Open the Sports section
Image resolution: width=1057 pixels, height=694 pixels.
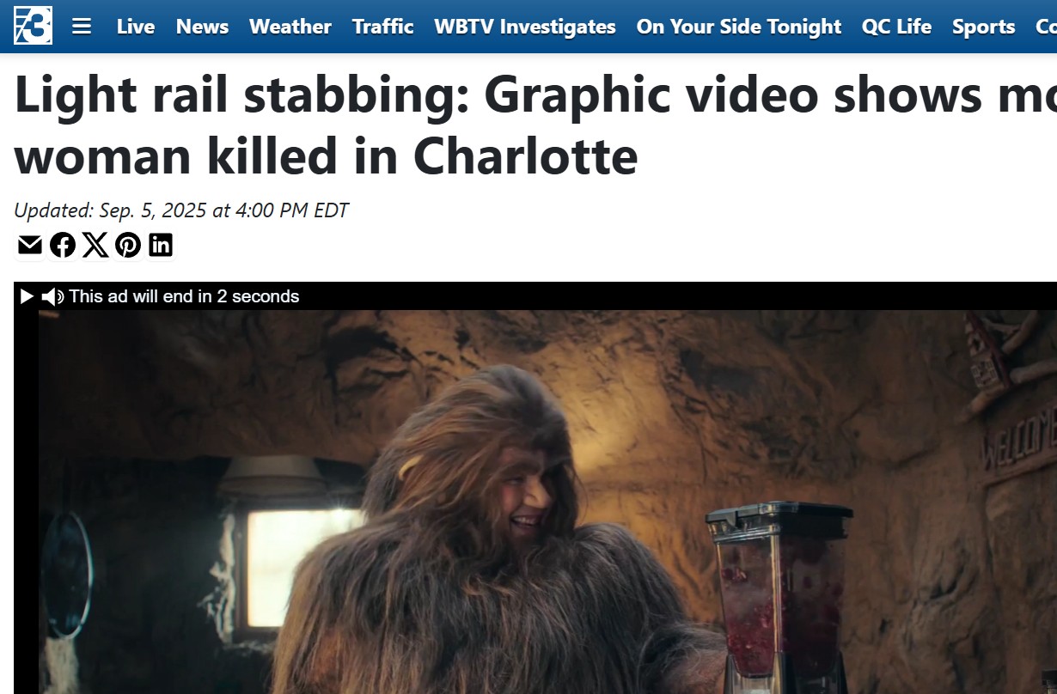pos(984,27)
